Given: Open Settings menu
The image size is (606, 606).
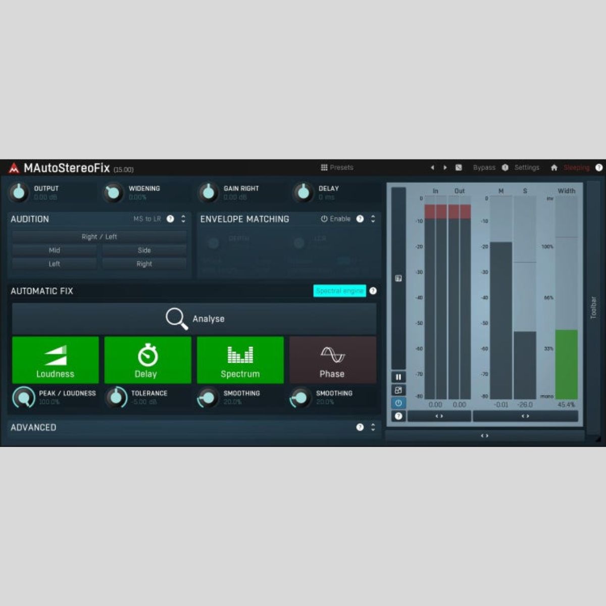Looking at the screenshot, I should 527,168.
